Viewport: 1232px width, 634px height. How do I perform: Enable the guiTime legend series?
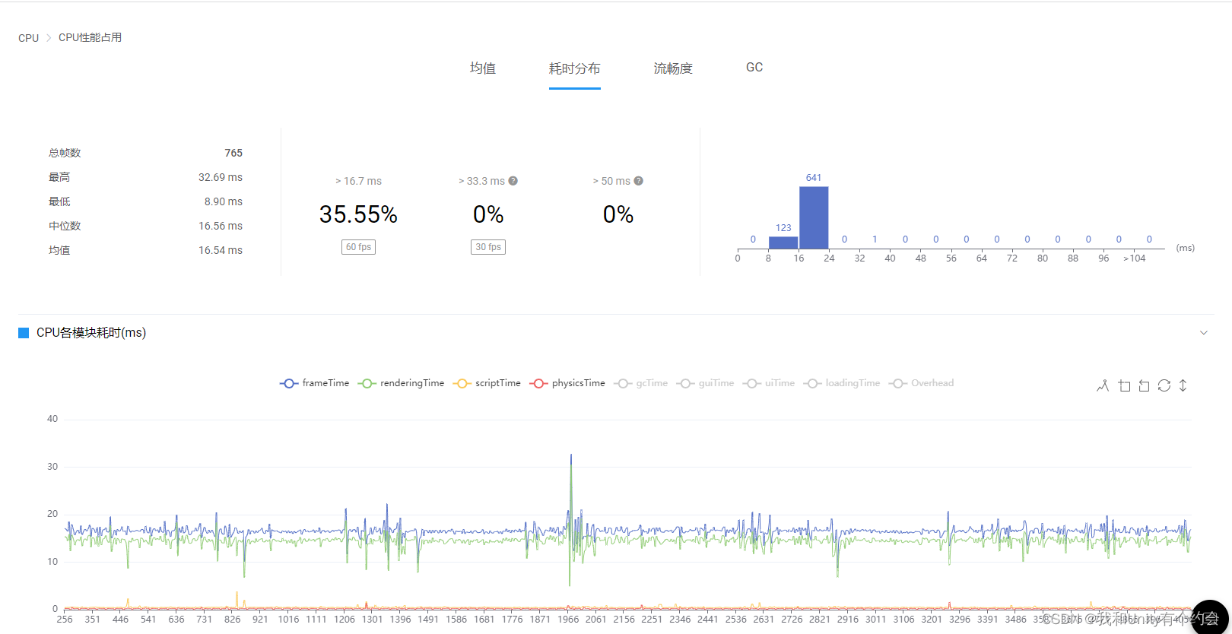706,383
